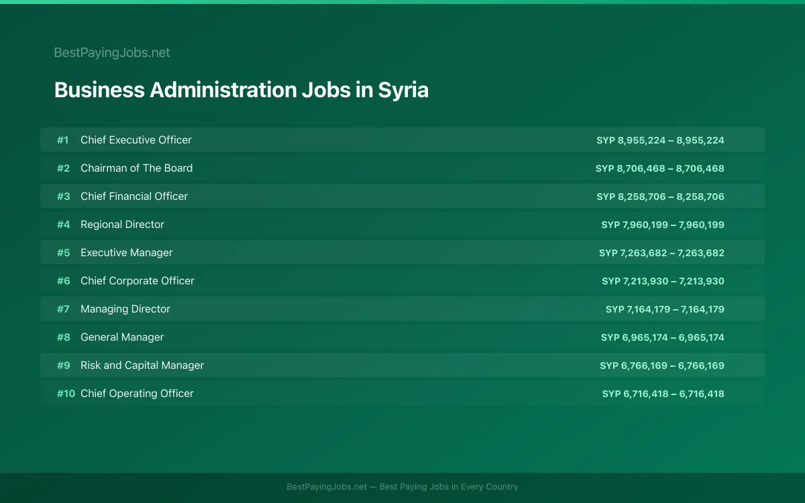Click the BestPayingJobs.net header text
The height and width of the screenshot is (503, 805).
(112, 52)
